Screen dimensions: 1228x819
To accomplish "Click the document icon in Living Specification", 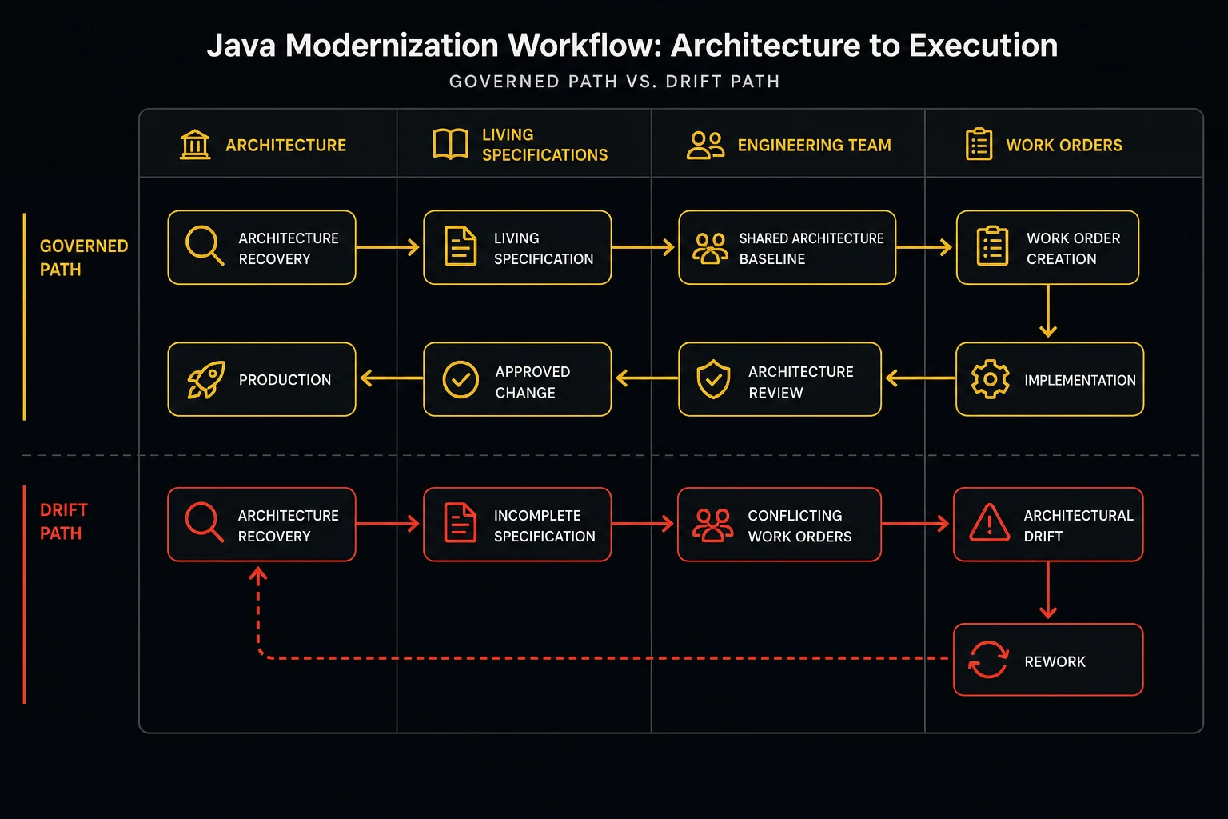I will pos(460,246).
